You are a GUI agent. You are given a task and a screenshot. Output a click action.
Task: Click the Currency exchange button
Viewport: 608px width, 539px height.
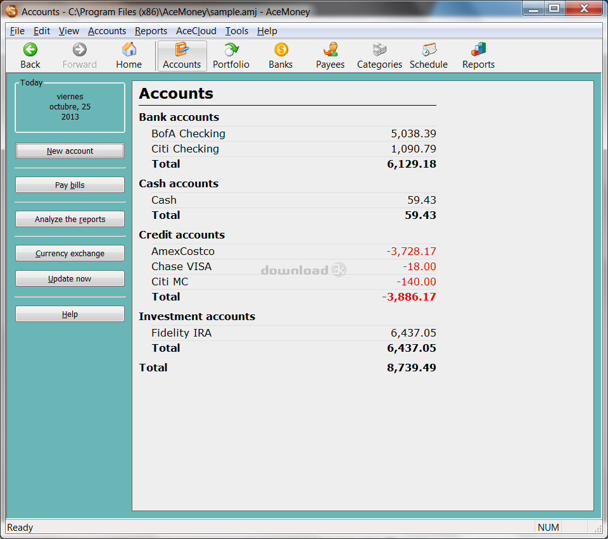70,253
